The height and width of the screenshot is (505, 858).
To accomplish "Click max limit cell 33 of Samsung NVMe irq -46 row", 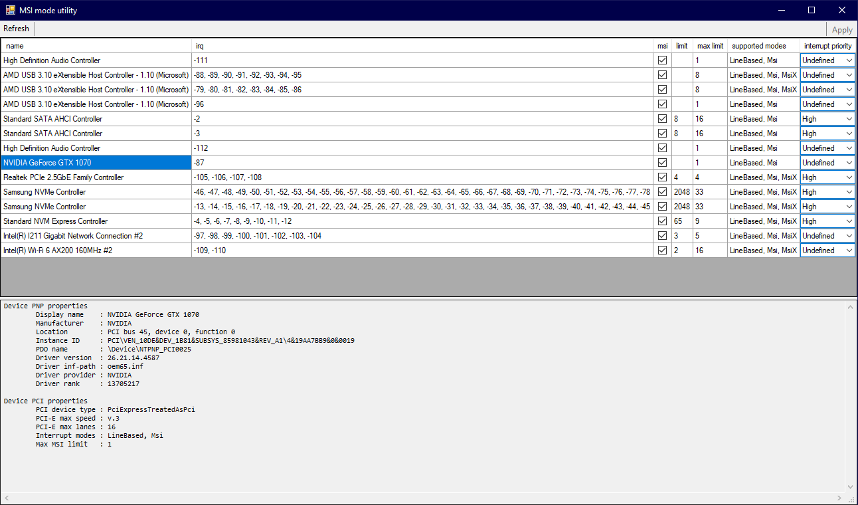I will 710,192.
